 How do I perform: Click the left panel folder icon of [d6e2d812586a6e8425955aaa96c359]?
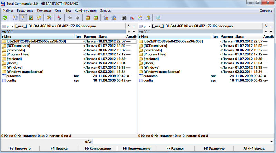pyautogui.click(x=4, y=41)
